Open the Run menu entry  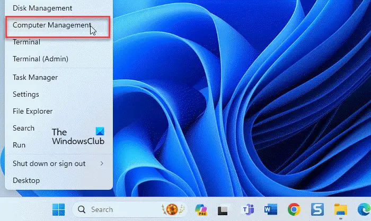tap(19, 145)
